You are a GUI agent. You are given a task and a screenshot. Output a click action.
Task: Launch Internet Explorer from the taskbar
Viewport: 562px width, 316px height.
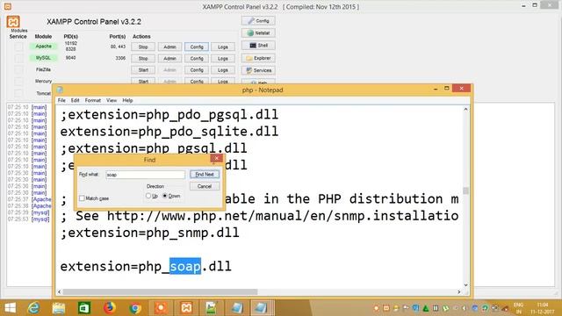tap(33, 308)
